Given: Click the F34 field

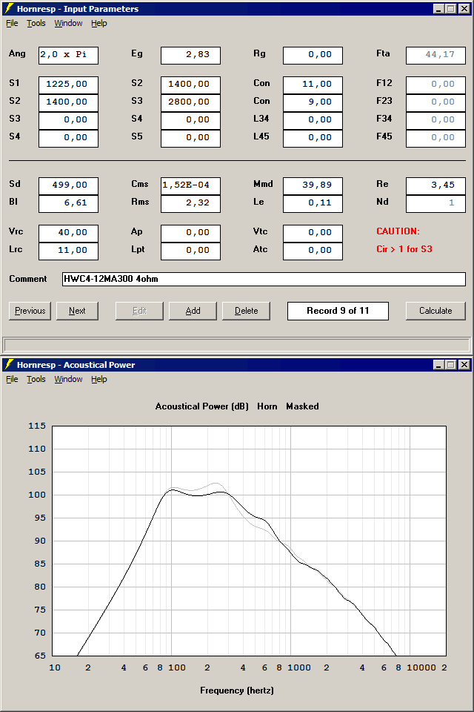Looking at the screenshot, I should click(436, 120).
